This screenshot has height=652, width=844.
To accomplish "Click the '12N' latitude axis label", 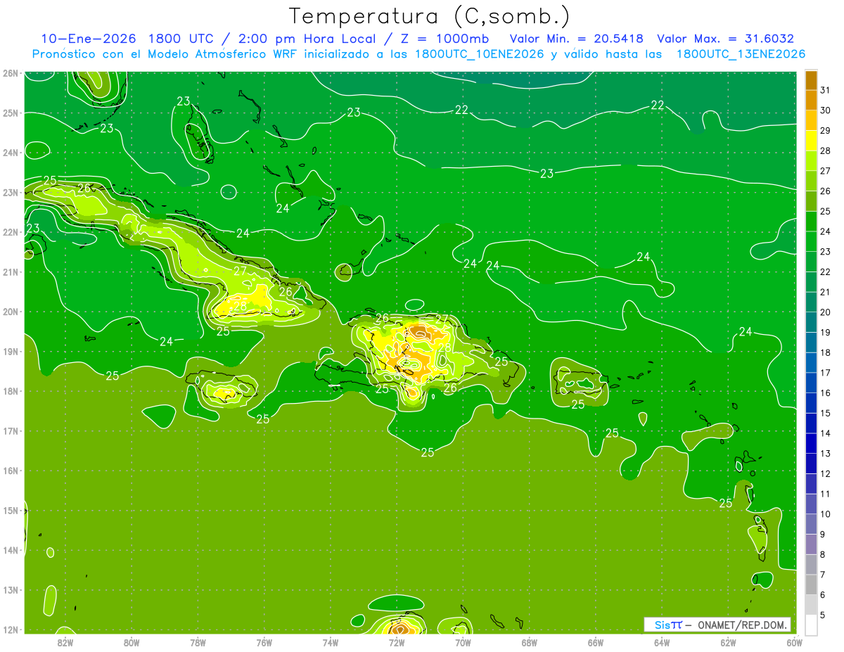I will pyautogui.click(x=10, y=629).
